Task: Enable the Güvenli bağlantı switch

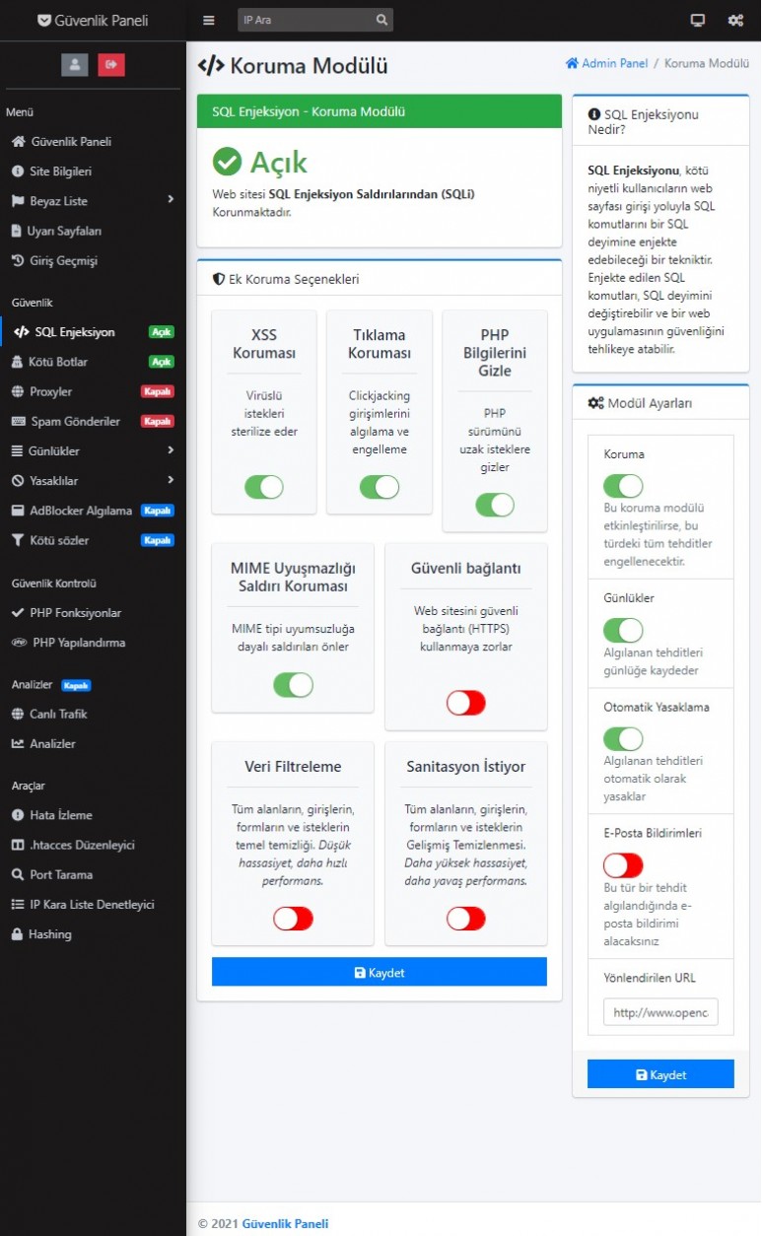Action: 466,703
